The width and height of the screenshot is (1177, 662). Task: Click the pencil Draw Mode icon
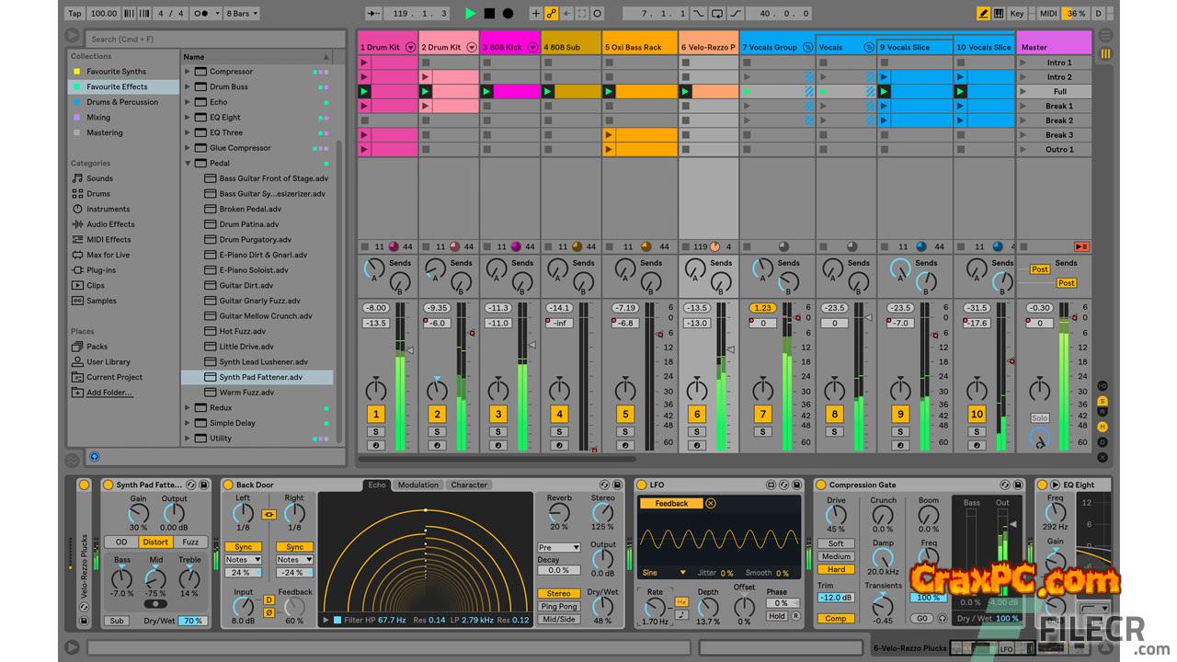983,14
